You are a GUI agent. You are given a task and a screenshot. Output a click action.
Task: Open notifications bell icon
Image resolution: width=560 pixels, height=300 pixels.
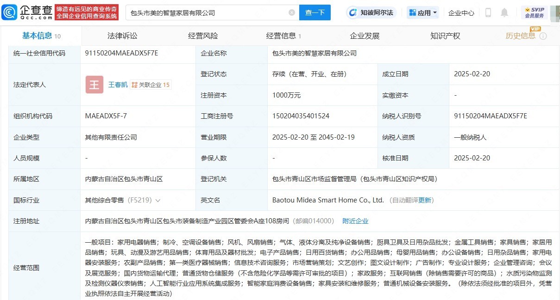tap(504, 12)
